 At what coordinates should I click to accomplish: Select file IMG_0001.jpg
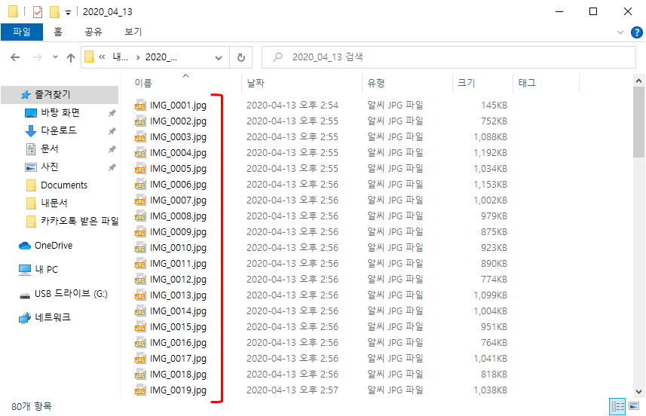click(178, 106)
